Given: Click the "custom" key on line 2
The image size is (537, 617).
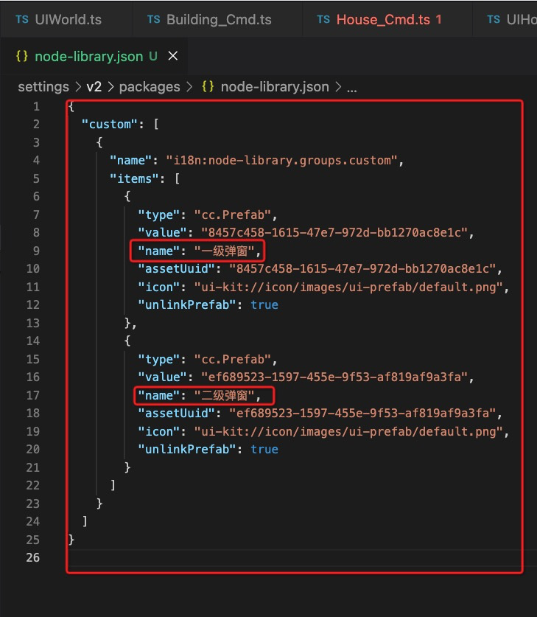Looking at the screenshot, I should point(109,125).
